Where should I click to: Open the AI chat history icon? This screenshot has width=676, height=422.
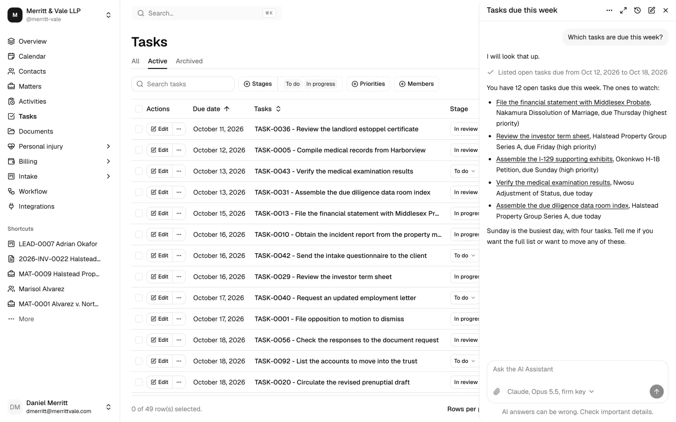click(638, 10)
